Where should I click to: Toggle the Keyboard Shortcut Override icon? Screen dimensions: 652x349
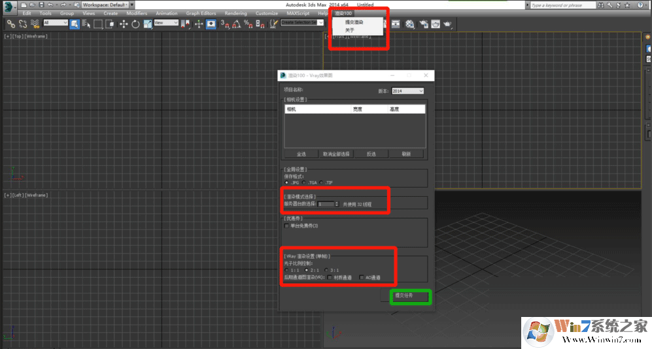211,24
